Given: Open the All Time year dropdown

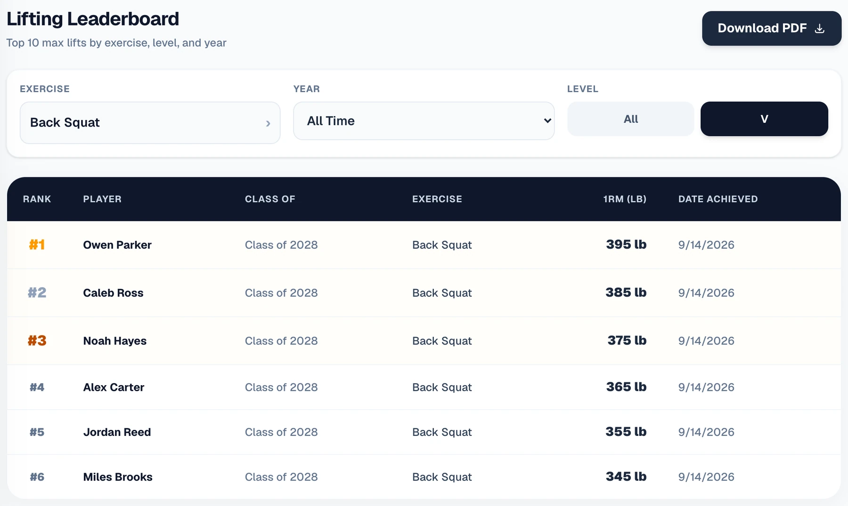Looking at the screenshot, I should pyautogui.click(x=424, y=121).
